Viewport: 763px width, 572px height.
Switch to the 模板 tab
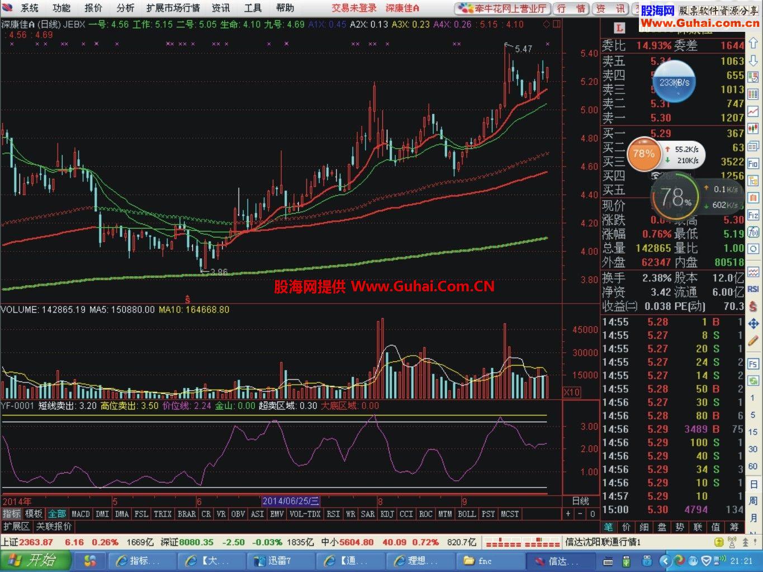point(34,514)
